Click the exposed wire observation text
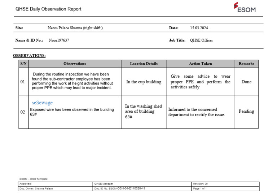Viewport: 277px width, 196px height. (72, 110)
